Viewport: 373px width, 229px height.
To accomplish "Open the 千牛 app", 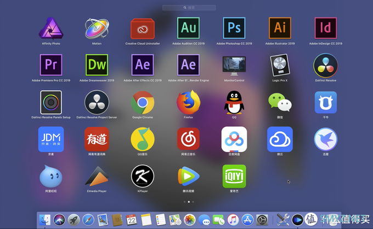I will [326, 102].
